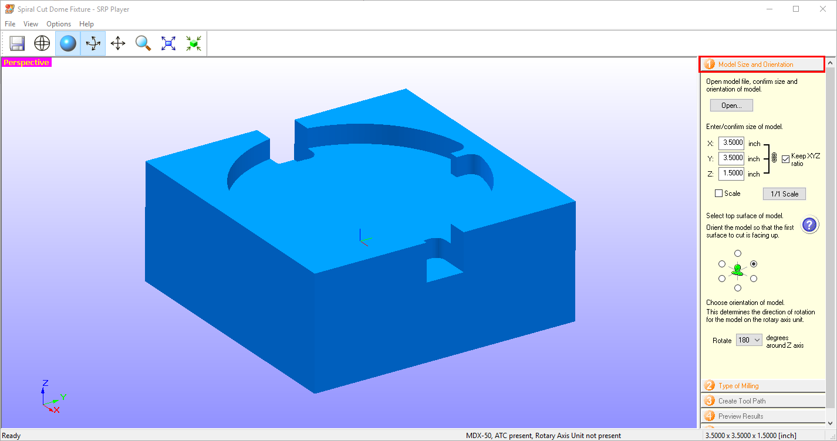Click the chain link ratio icon

774,158
